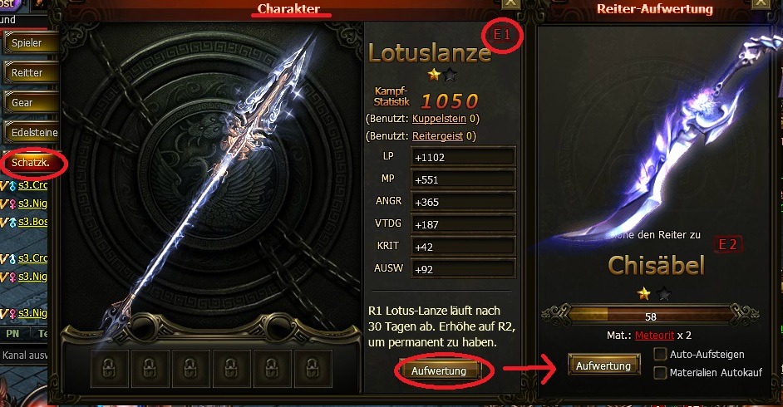
Task: Open the Kuppelstein link
Action: 439,119
